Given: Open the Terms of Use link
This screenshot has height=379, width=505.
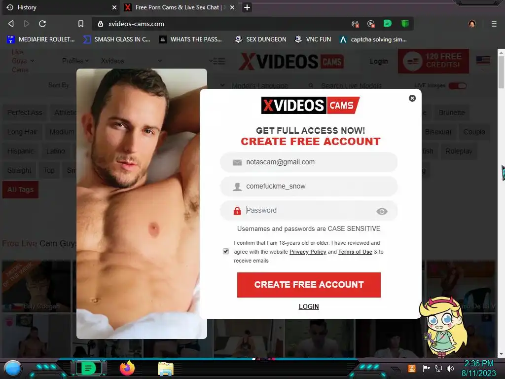Looking at the screenshot, I should click(355, 252).
